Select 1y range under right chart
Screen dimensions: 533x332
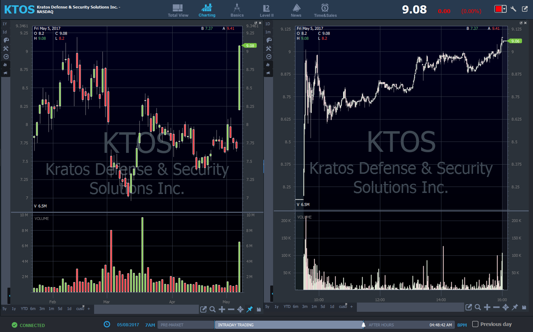pos(277,306)
